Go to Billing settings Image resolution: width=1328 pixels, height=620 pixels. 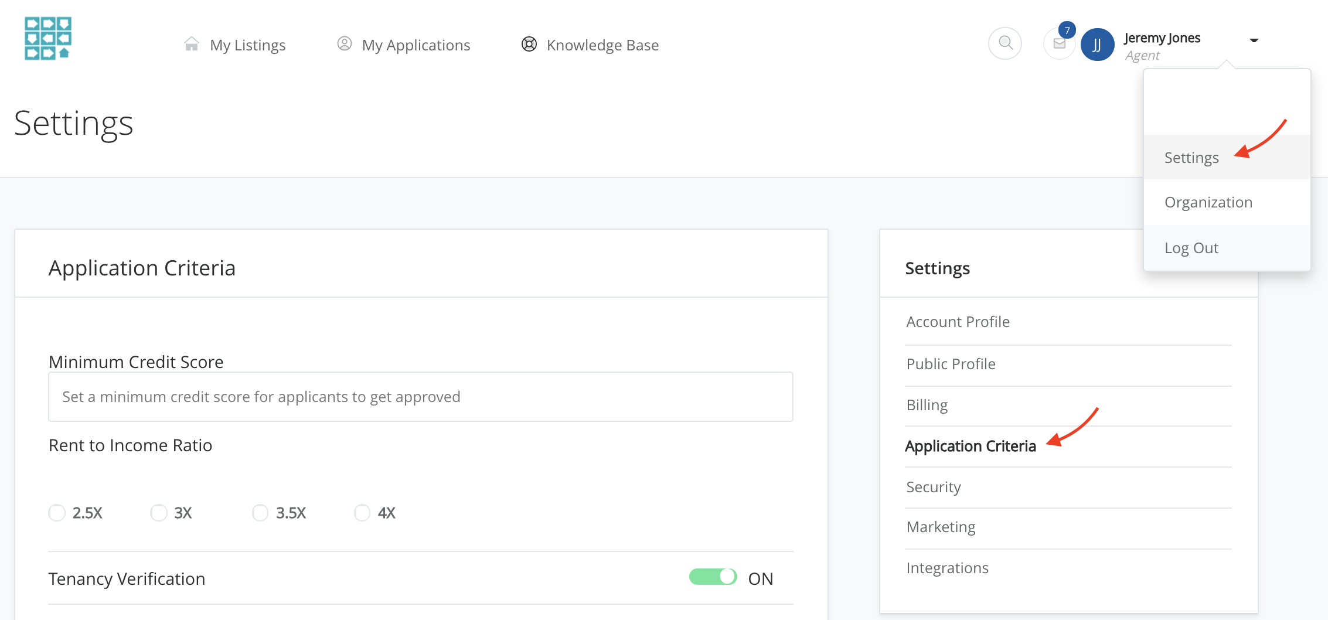927,405
